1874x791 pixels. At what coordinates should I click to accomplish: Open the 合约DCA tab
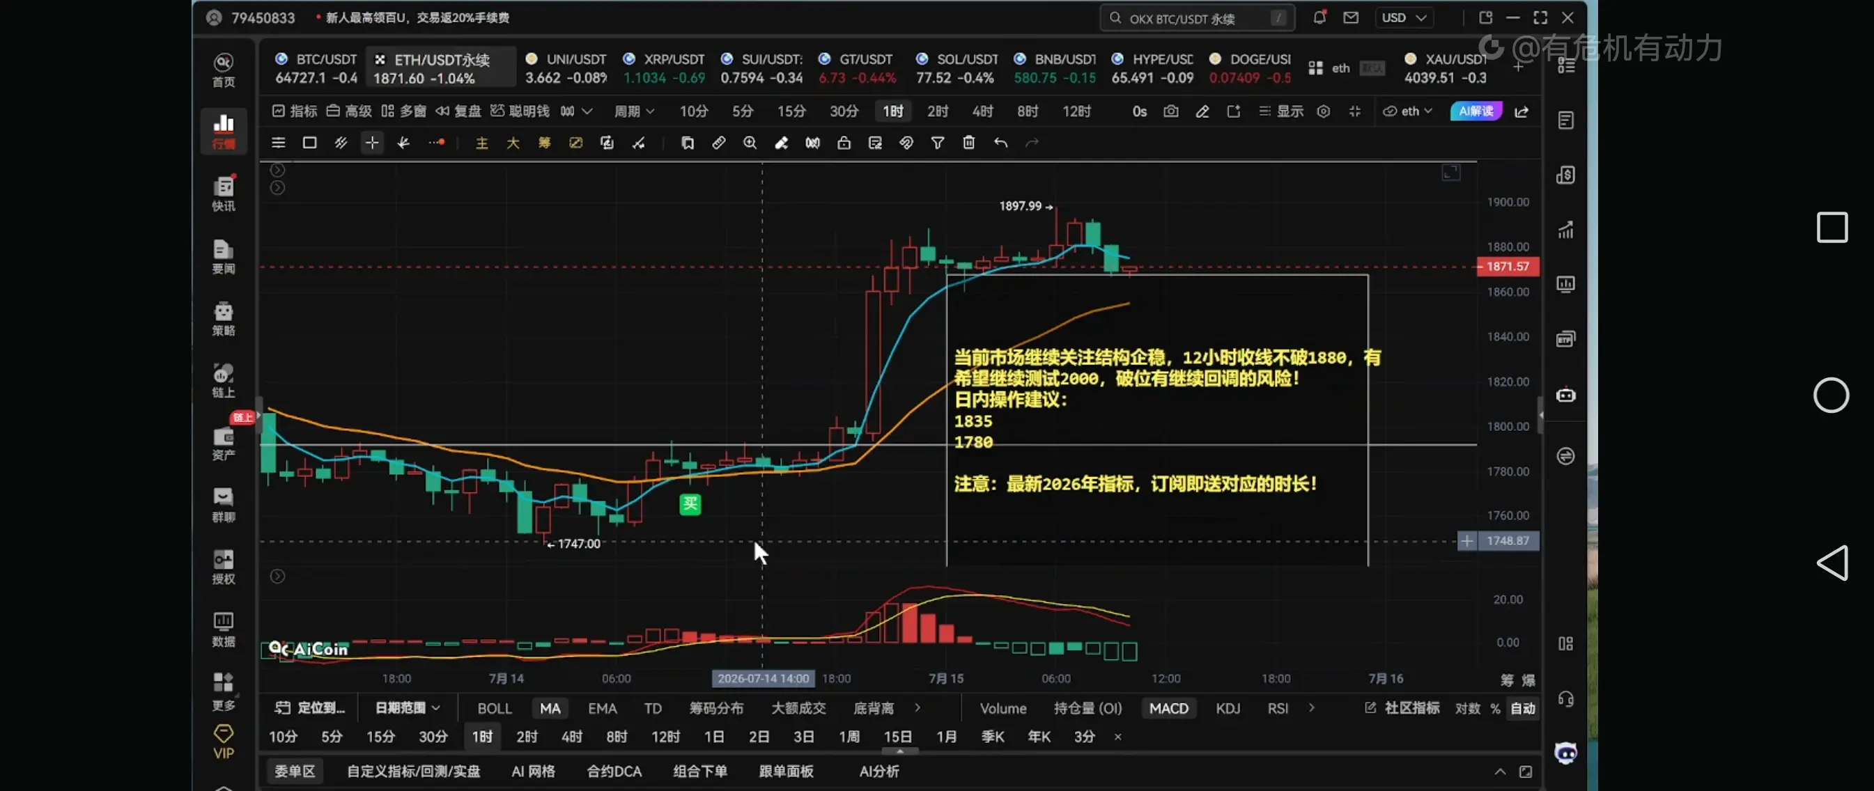(613, 771)
